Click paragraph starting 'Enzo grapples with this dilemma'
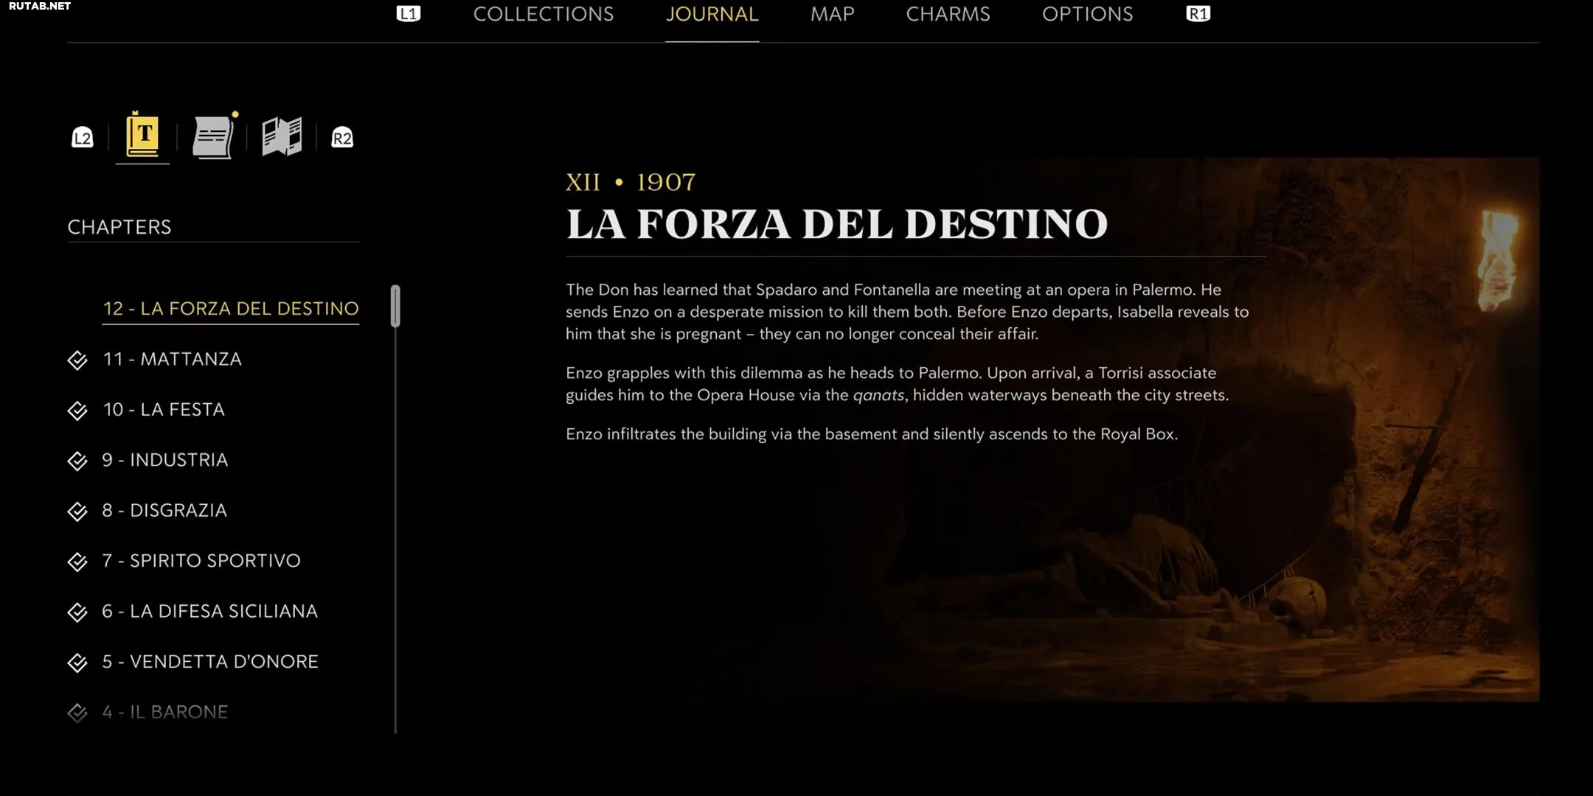Image resolution: width=1593 pixels, height=796 pixels. point(898,384)
